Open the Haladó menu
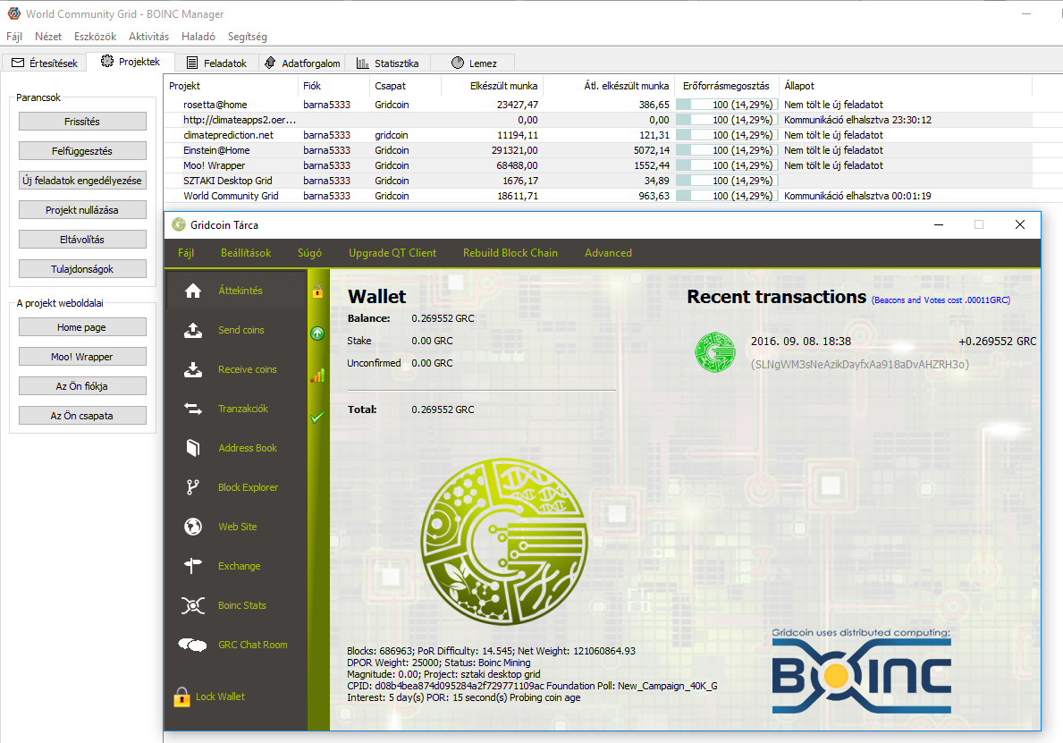Image resolution: width=1063 pixels, height=743 pixels. 198,37
